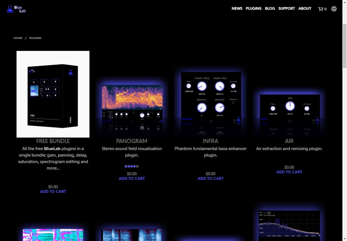Click the page vertical scrollbar thumb
This screenshot has height=241, width=347.
tap(345, 46)
